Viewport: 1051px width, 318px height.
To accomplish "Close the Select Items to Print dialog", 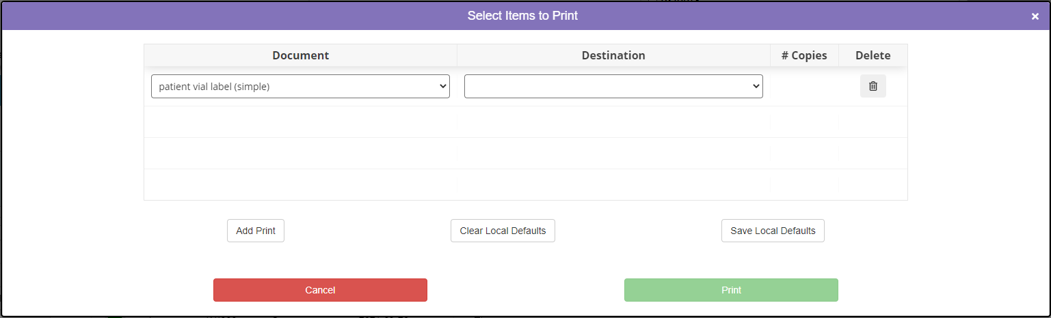I will [x=1035, y=16].
